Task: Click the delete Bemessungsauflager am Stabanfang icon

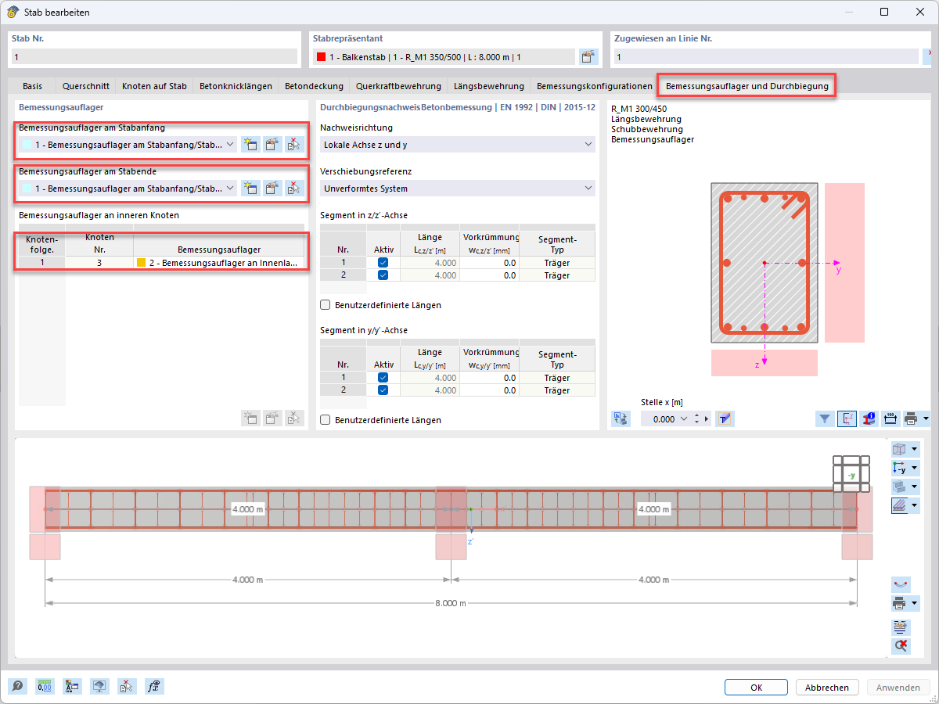Action: (294, 144)
